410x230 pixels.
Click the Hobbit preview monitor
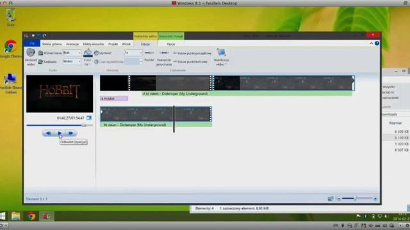coord(60,94)
